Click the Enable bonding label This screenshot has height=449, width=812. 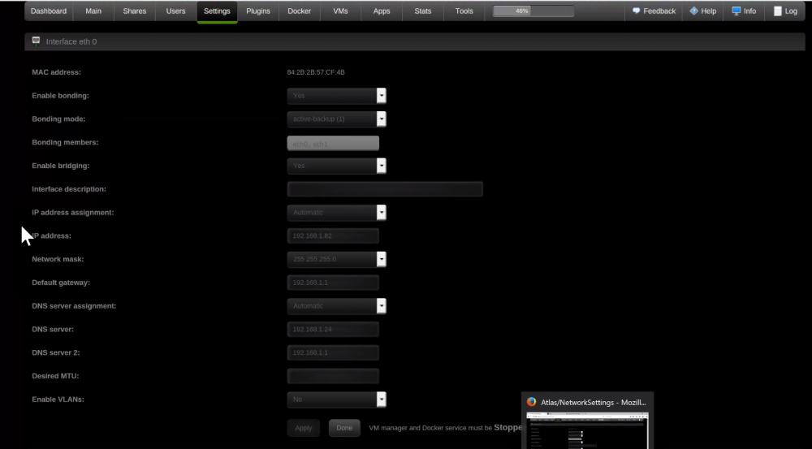tap(61, 95)
